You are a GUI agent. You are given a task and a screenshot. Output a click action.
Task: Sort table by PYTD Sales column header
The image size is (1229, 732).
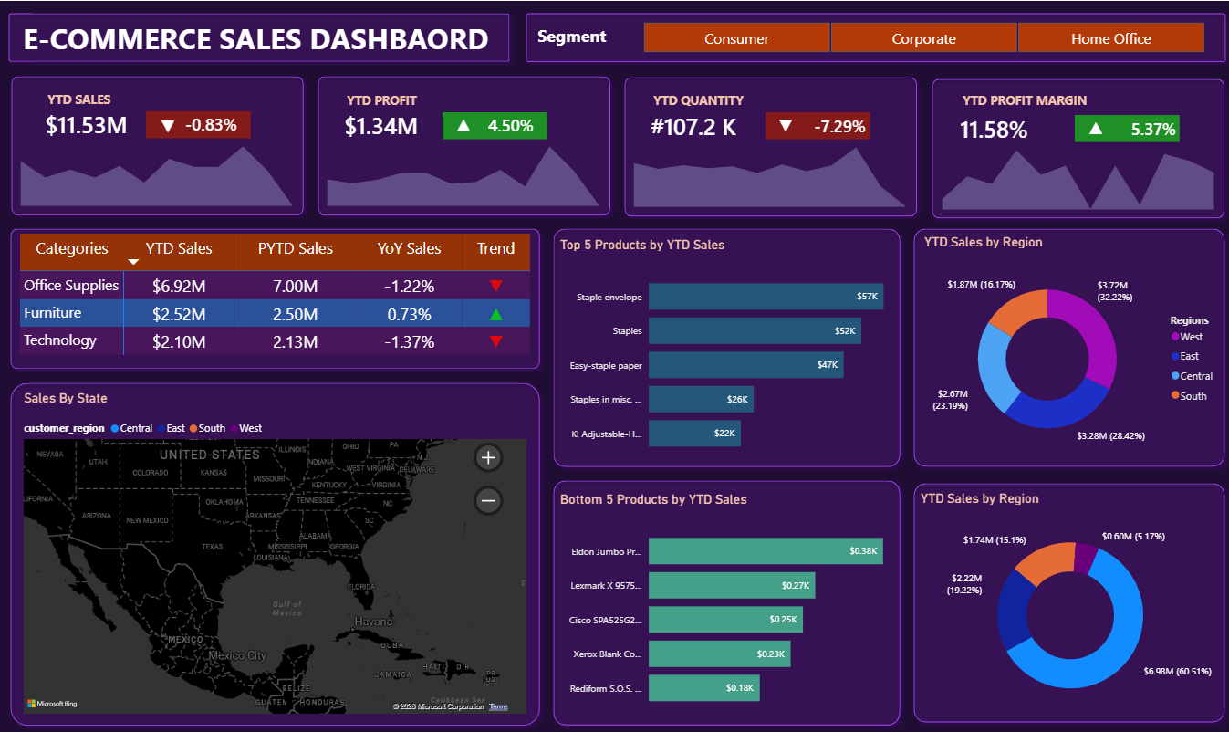tap(295, 248)
